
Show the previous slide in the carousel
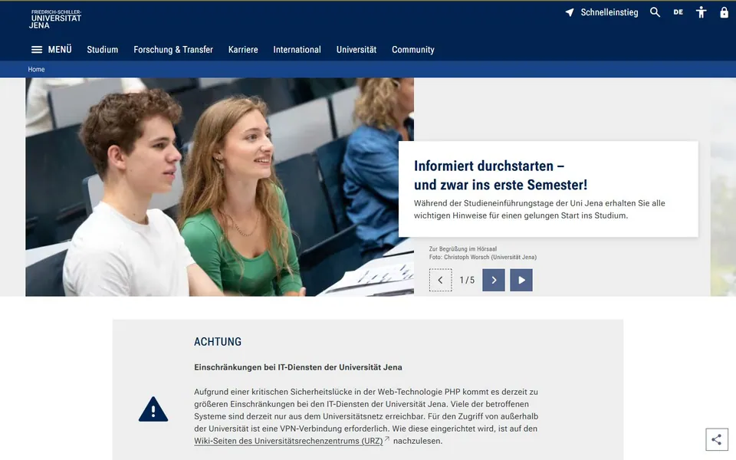440,281
